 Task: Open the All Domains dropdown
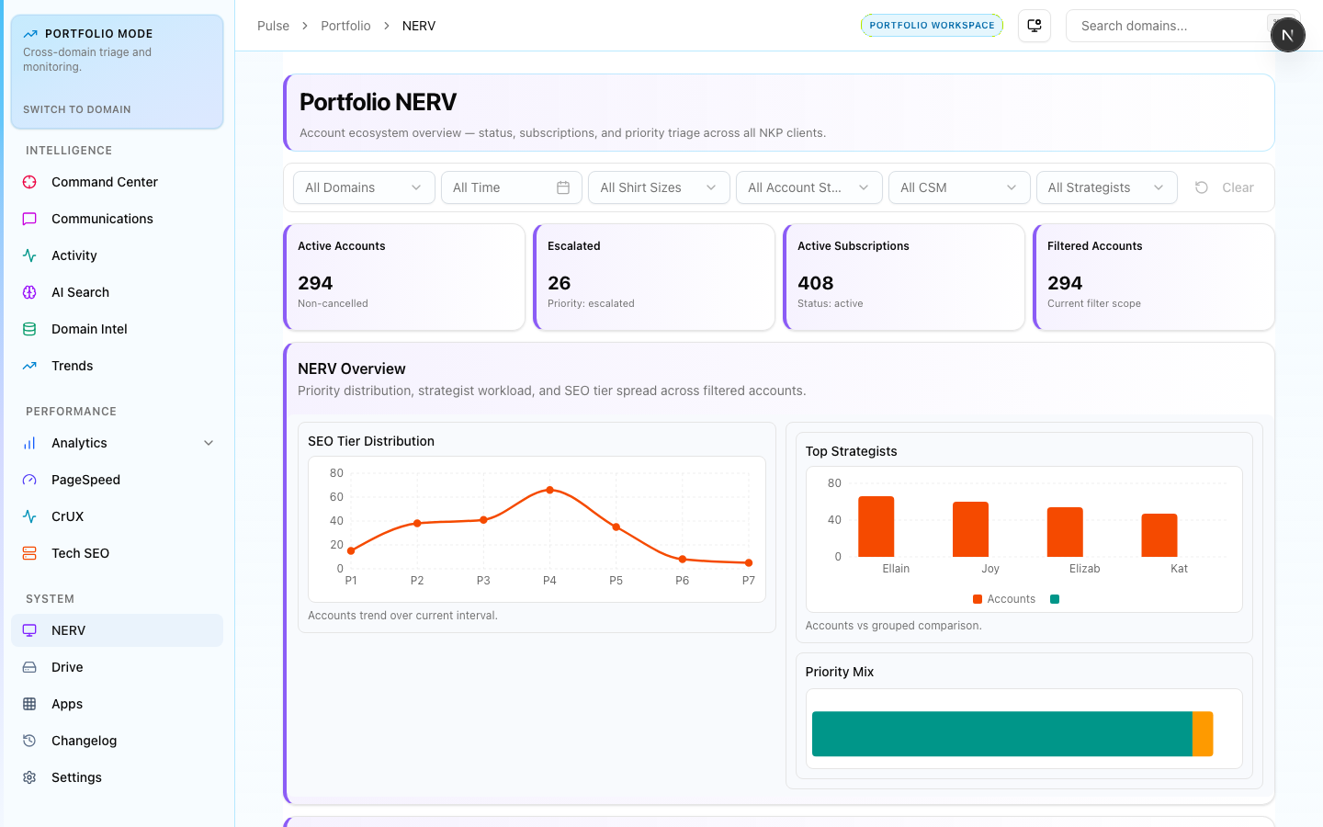363,187
